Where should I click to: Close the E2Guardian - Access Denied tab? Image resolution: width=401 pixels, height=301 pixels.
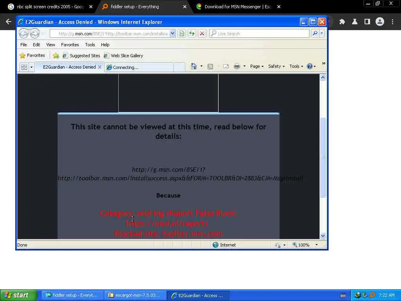pyautogui.click(x=100, y=67)
